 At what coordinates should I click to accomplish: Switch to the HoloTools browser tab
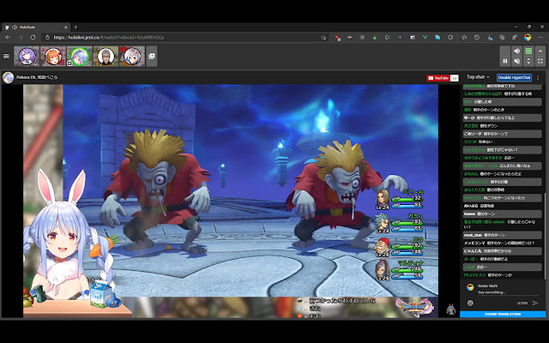click(x=36, y=27)
